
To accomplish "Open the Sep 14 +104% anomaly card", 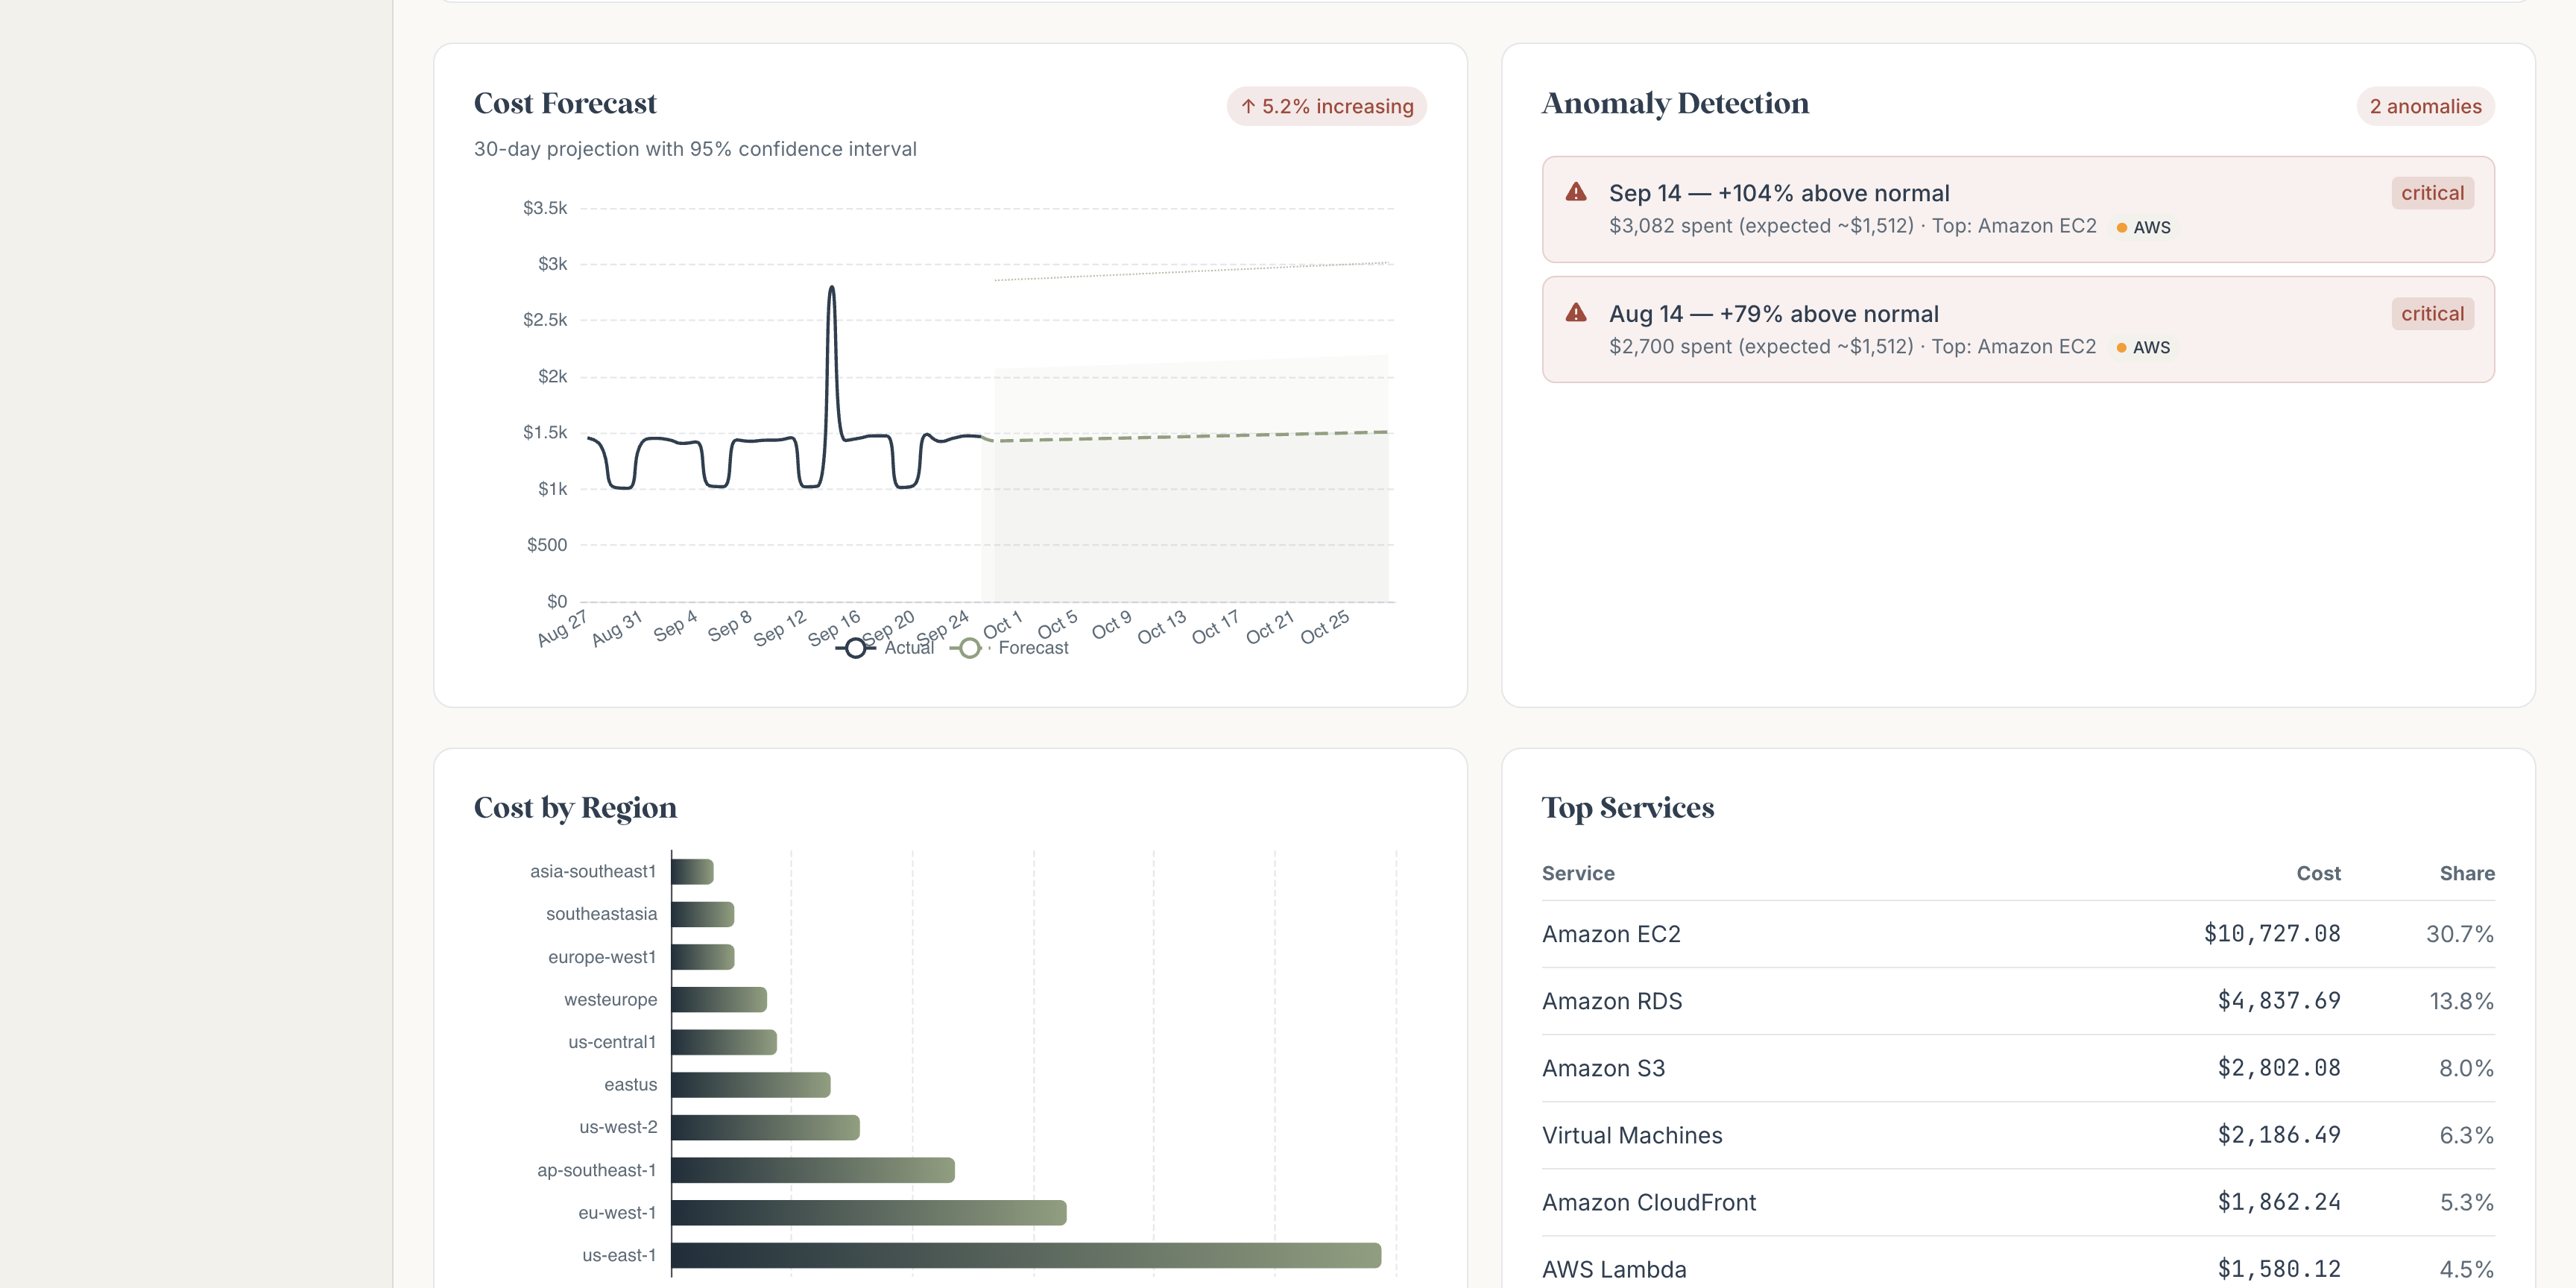I will 2018,209.
